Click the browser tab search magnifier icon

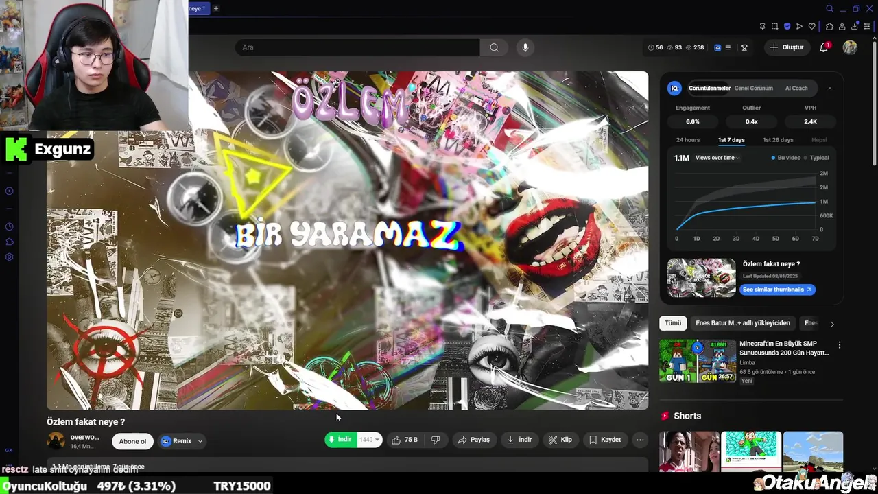pos(829,9)
